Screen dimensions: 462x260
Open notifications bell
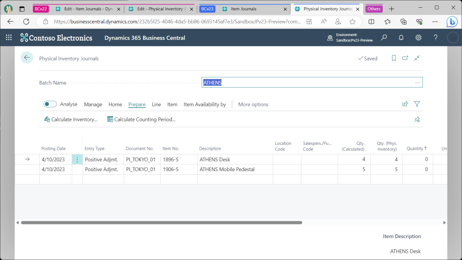coord(401,37)
